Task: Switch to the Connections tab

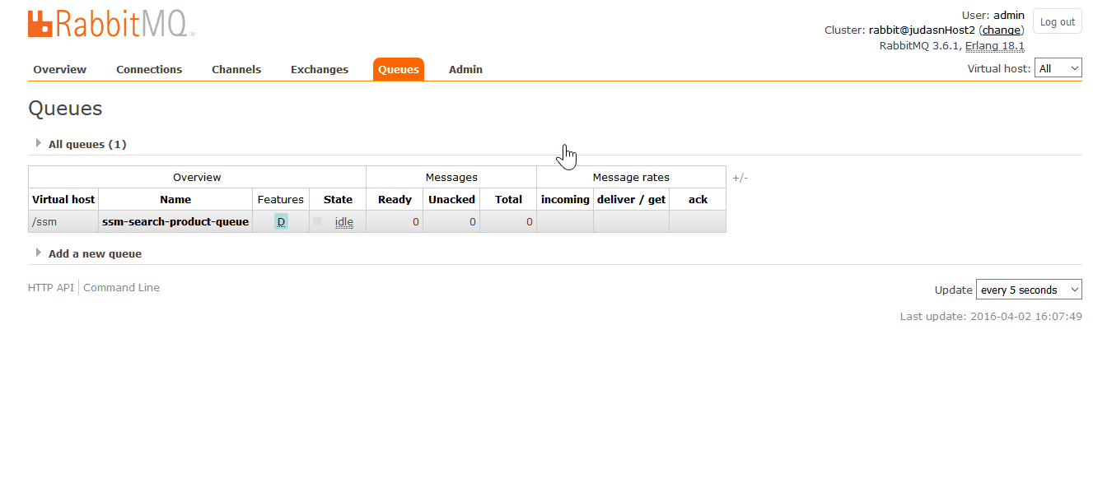Action: (148, 69)
